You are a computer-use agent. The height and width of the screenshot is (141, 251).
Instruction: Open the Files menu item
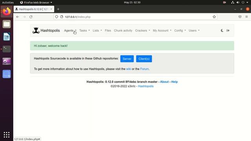click(108, 31)
